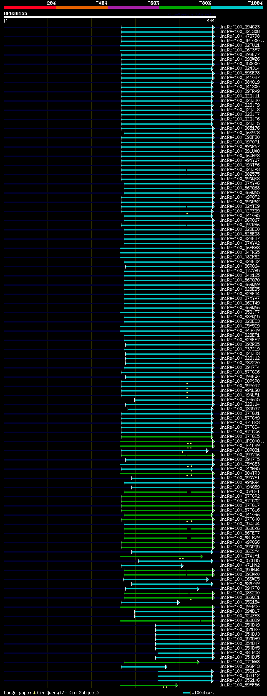Viewport: 267px width, 696px height.
Task: Click cyan alignment bar of UniRef100_B9H7T8
Action: click(162, 589)
